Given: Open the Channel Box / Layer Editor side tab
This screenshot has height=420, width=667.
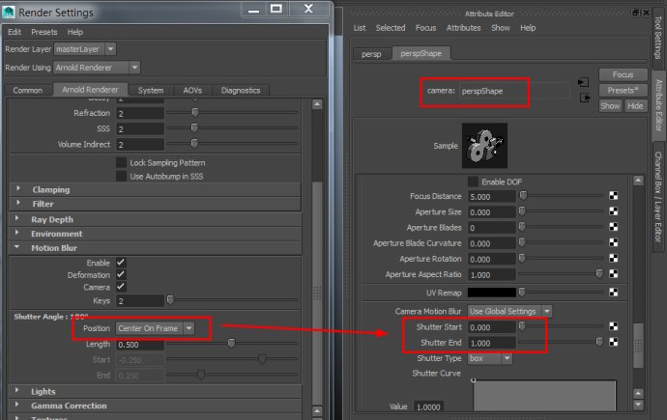Looking at the screenshot, I should [x=658, y=197].
